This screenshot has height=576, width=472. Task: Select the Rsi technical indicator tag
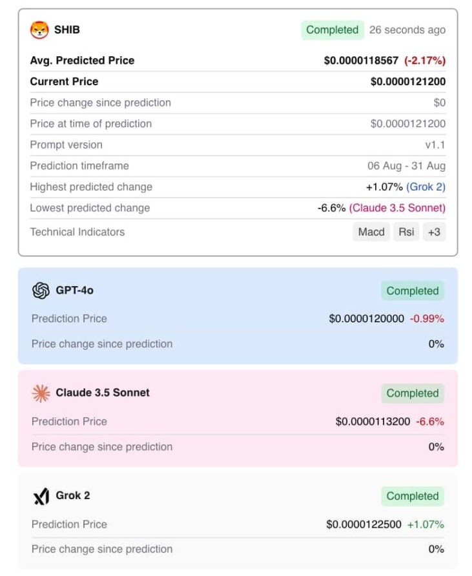click(x=406, y=232)
